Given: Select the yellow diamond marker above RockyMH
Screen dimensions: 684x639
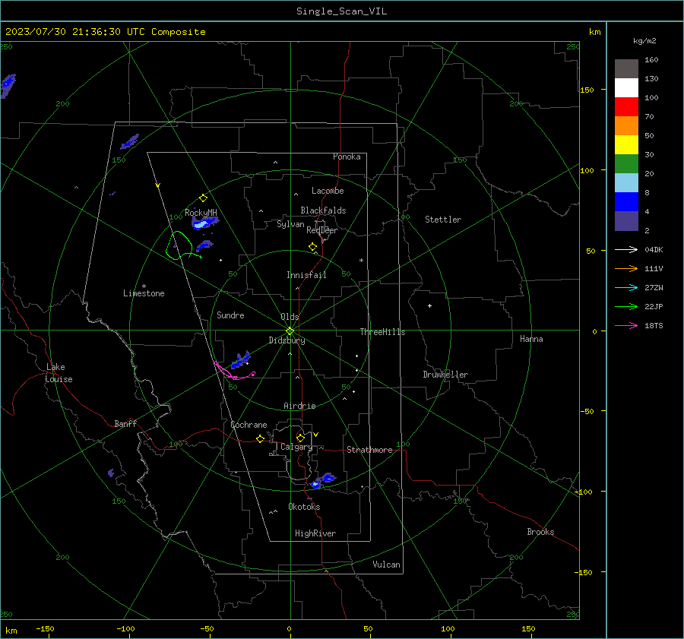Looking at the screenshot, I should pyautogui.click(x=203, y=198).
